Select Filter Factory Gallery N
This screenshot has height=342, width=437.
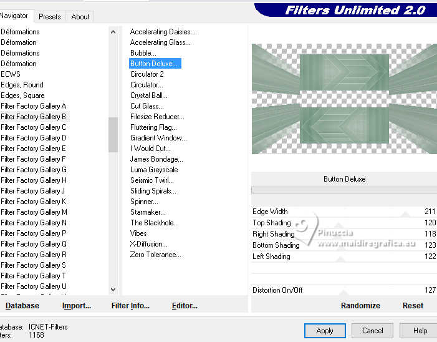34,223
